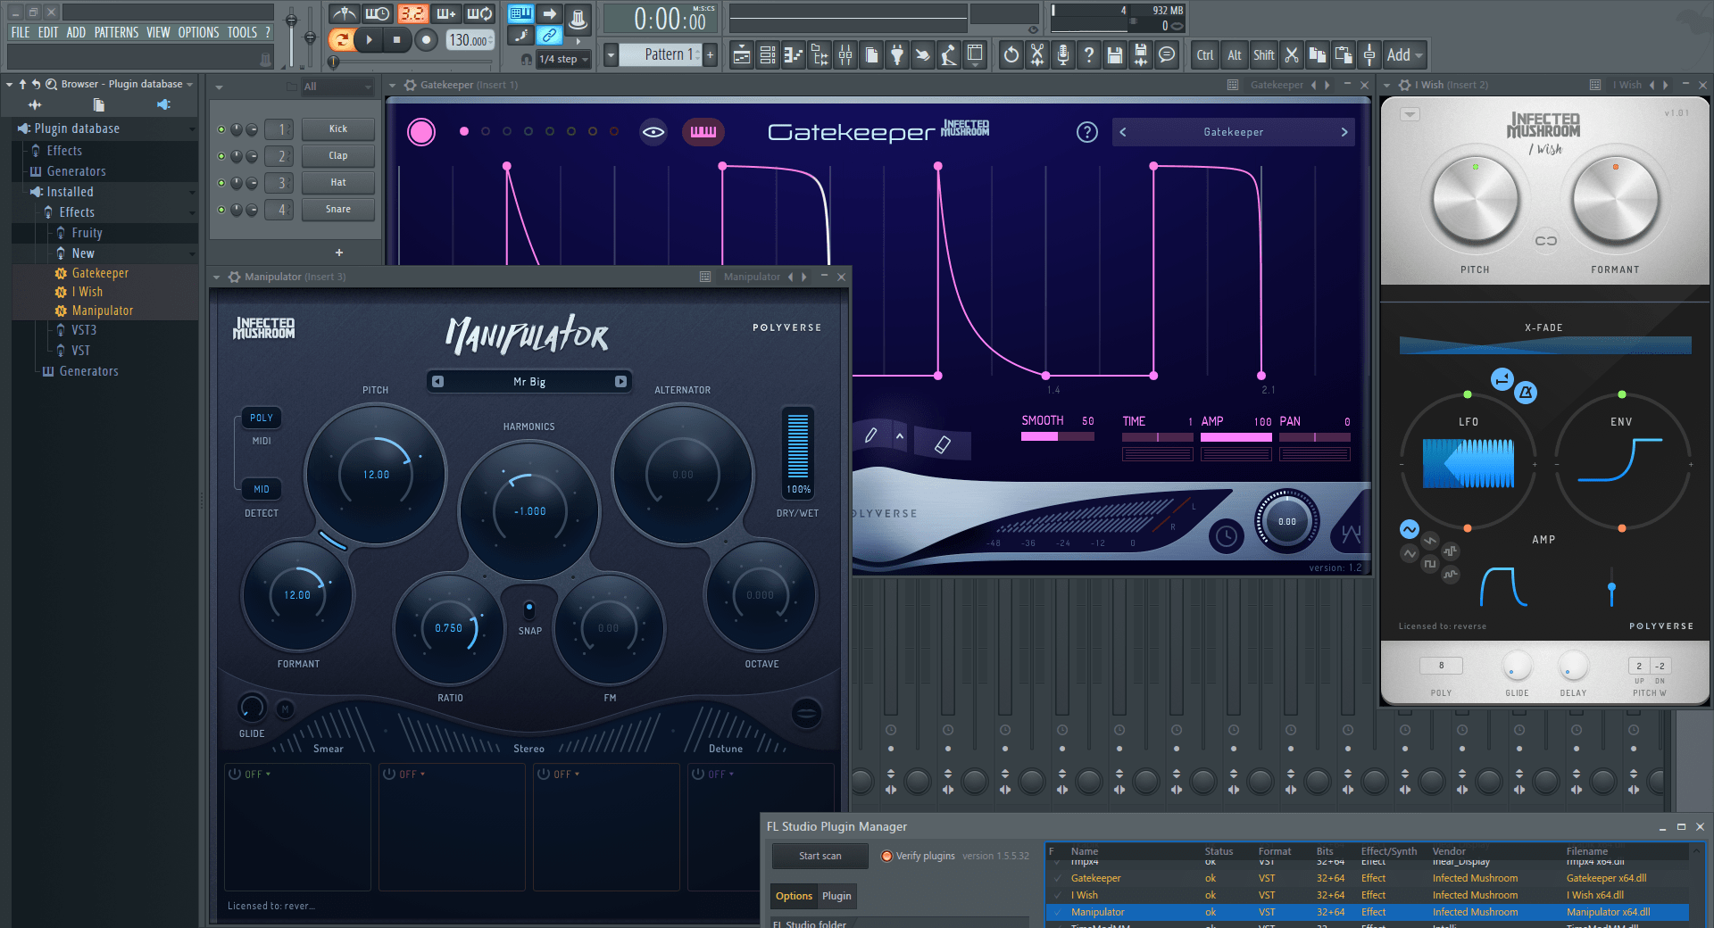Expand Generators under Installed in browser
Screen dimensions: 1714x928
pos(88,371)
